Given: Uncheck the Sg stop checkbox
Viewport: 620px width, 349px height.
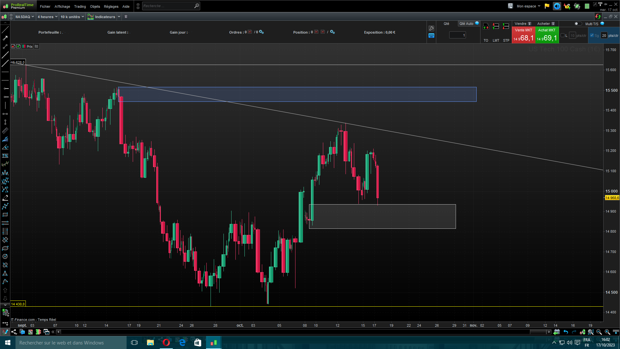Looking at the screenshot, I should point(592,36).
